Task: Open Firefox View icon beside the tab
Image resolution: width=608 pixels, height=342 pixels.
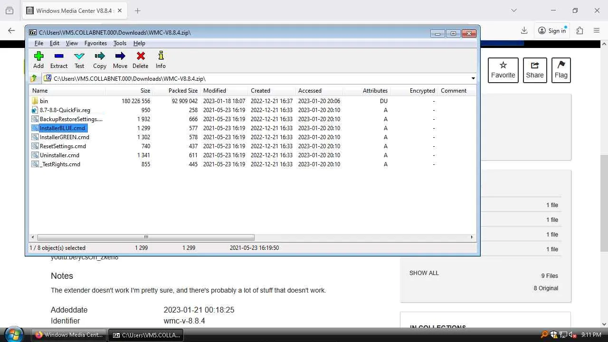Action: (x=9, y=10)
